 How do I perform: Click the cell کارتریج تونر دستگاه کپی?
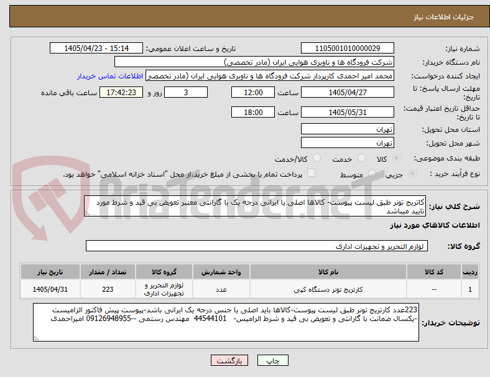[x=328, y=289]
